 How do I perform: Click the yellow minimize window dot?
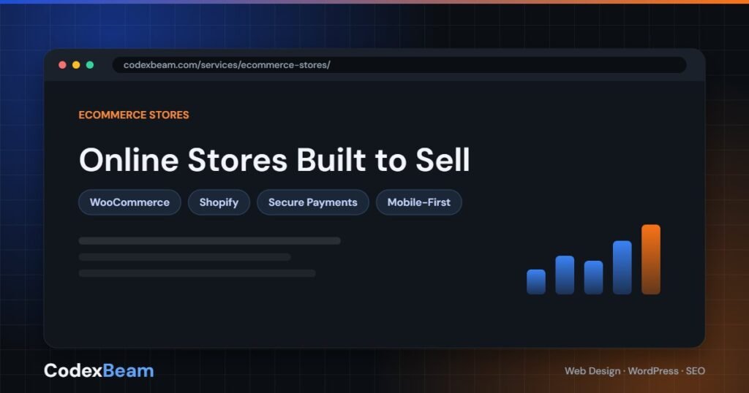pyautogui.click(x=76, y=65)
